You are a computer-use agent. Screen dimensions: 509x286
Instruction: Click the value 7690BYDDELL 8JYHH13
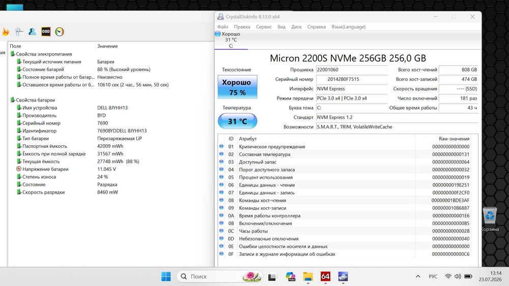122,131
